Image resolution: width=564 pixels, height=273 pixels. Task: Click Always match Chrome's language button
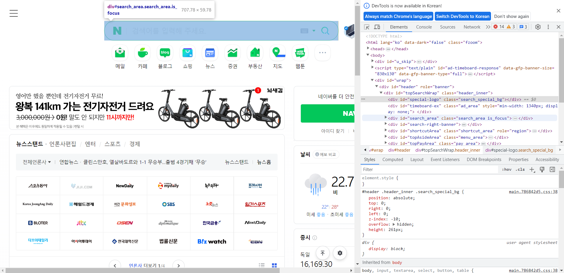pyautogui.click(x=398, y=16)
